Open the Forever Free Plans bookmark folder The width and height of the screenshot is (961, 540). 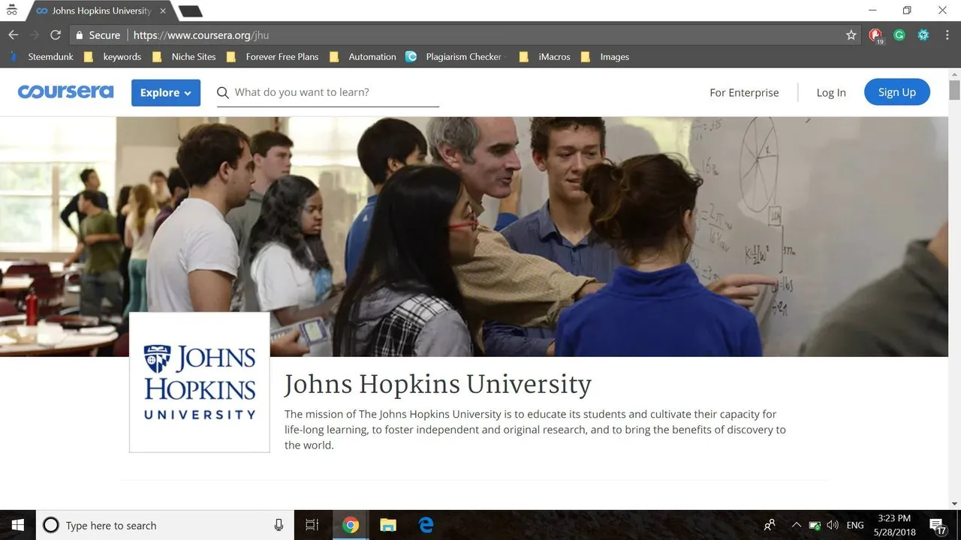[273, 56]
